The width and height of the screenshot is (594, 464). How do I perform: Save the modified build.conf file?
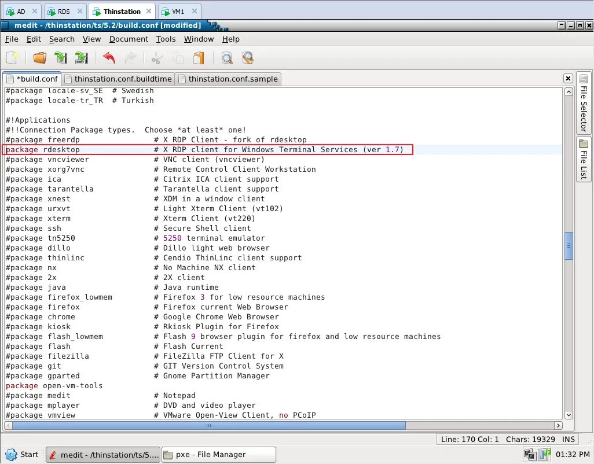[x=60, y=58]
